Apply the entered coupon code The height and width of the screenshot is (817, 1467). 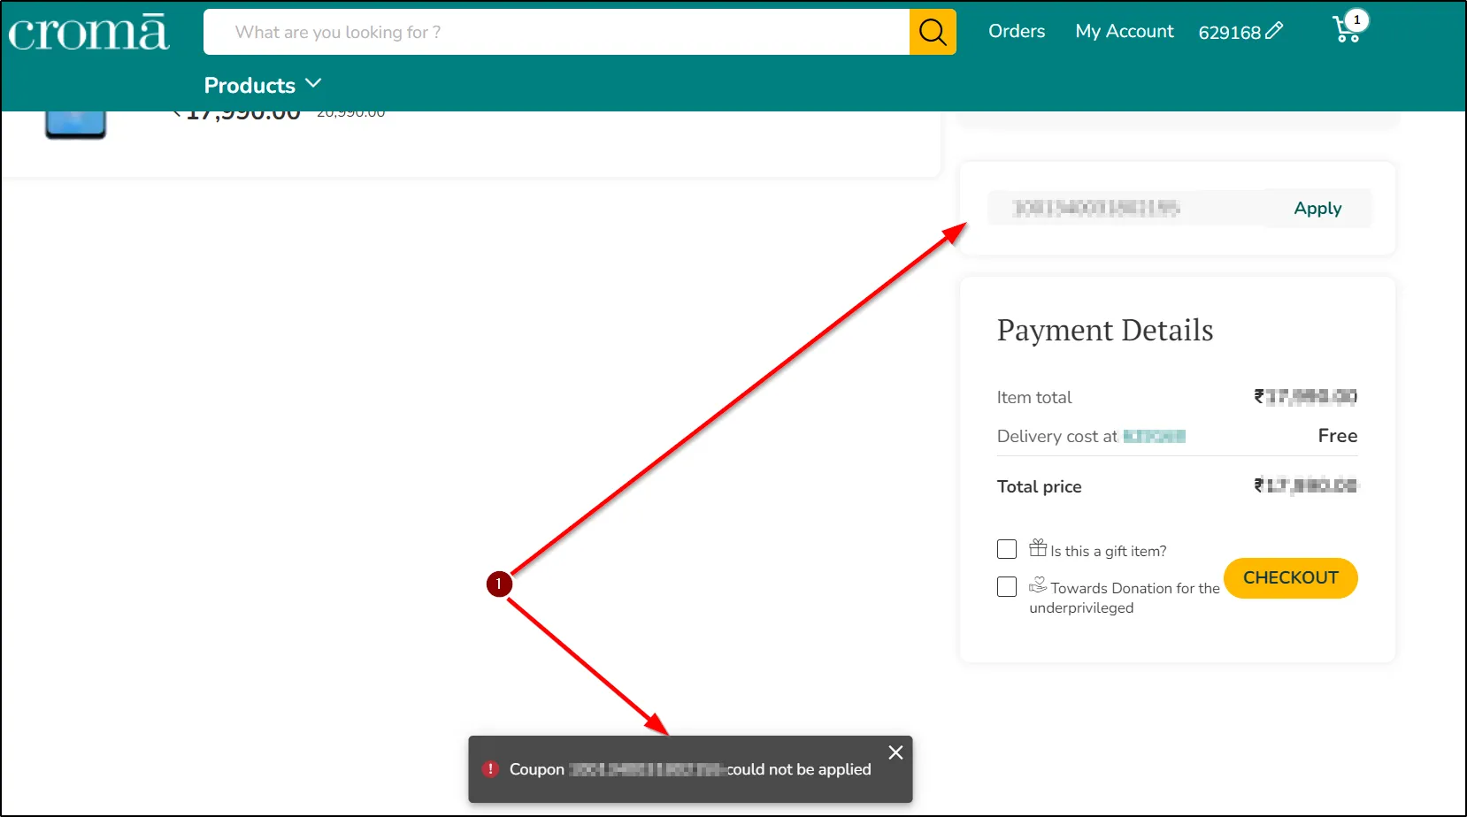tap(1317, 209)
